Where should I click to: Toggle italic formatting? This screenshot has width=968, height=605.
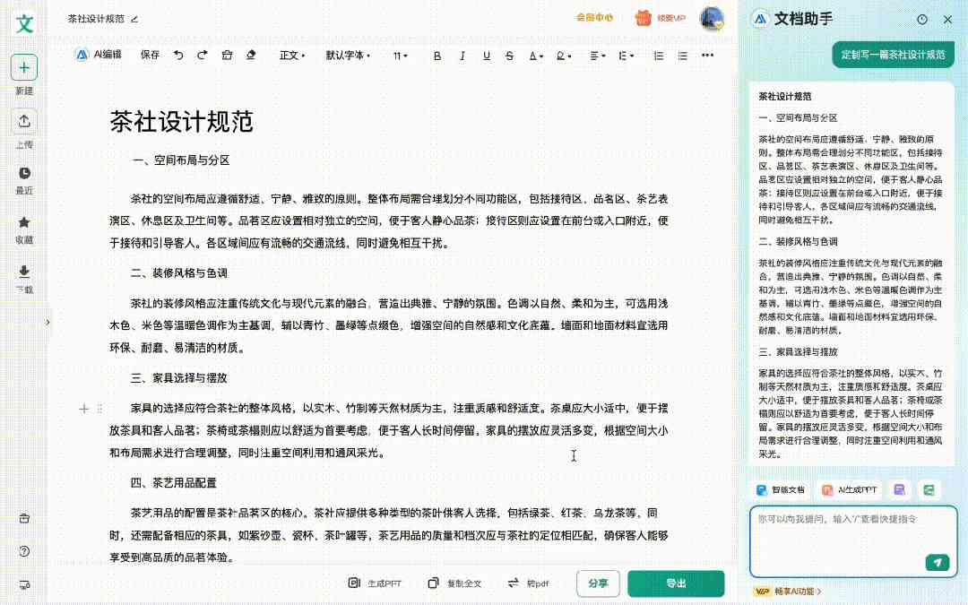click(462, 56)
